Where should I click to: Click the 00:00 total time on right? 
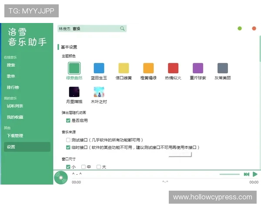[x=254, y=182]
